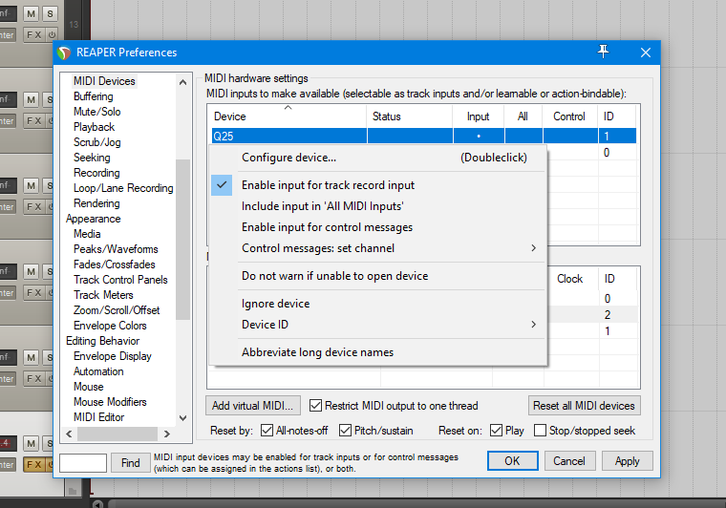Screen dimensions: 726x508
Task: Toggle Restrict MIDI output to one thread
Action: click(x=316, y=406)
